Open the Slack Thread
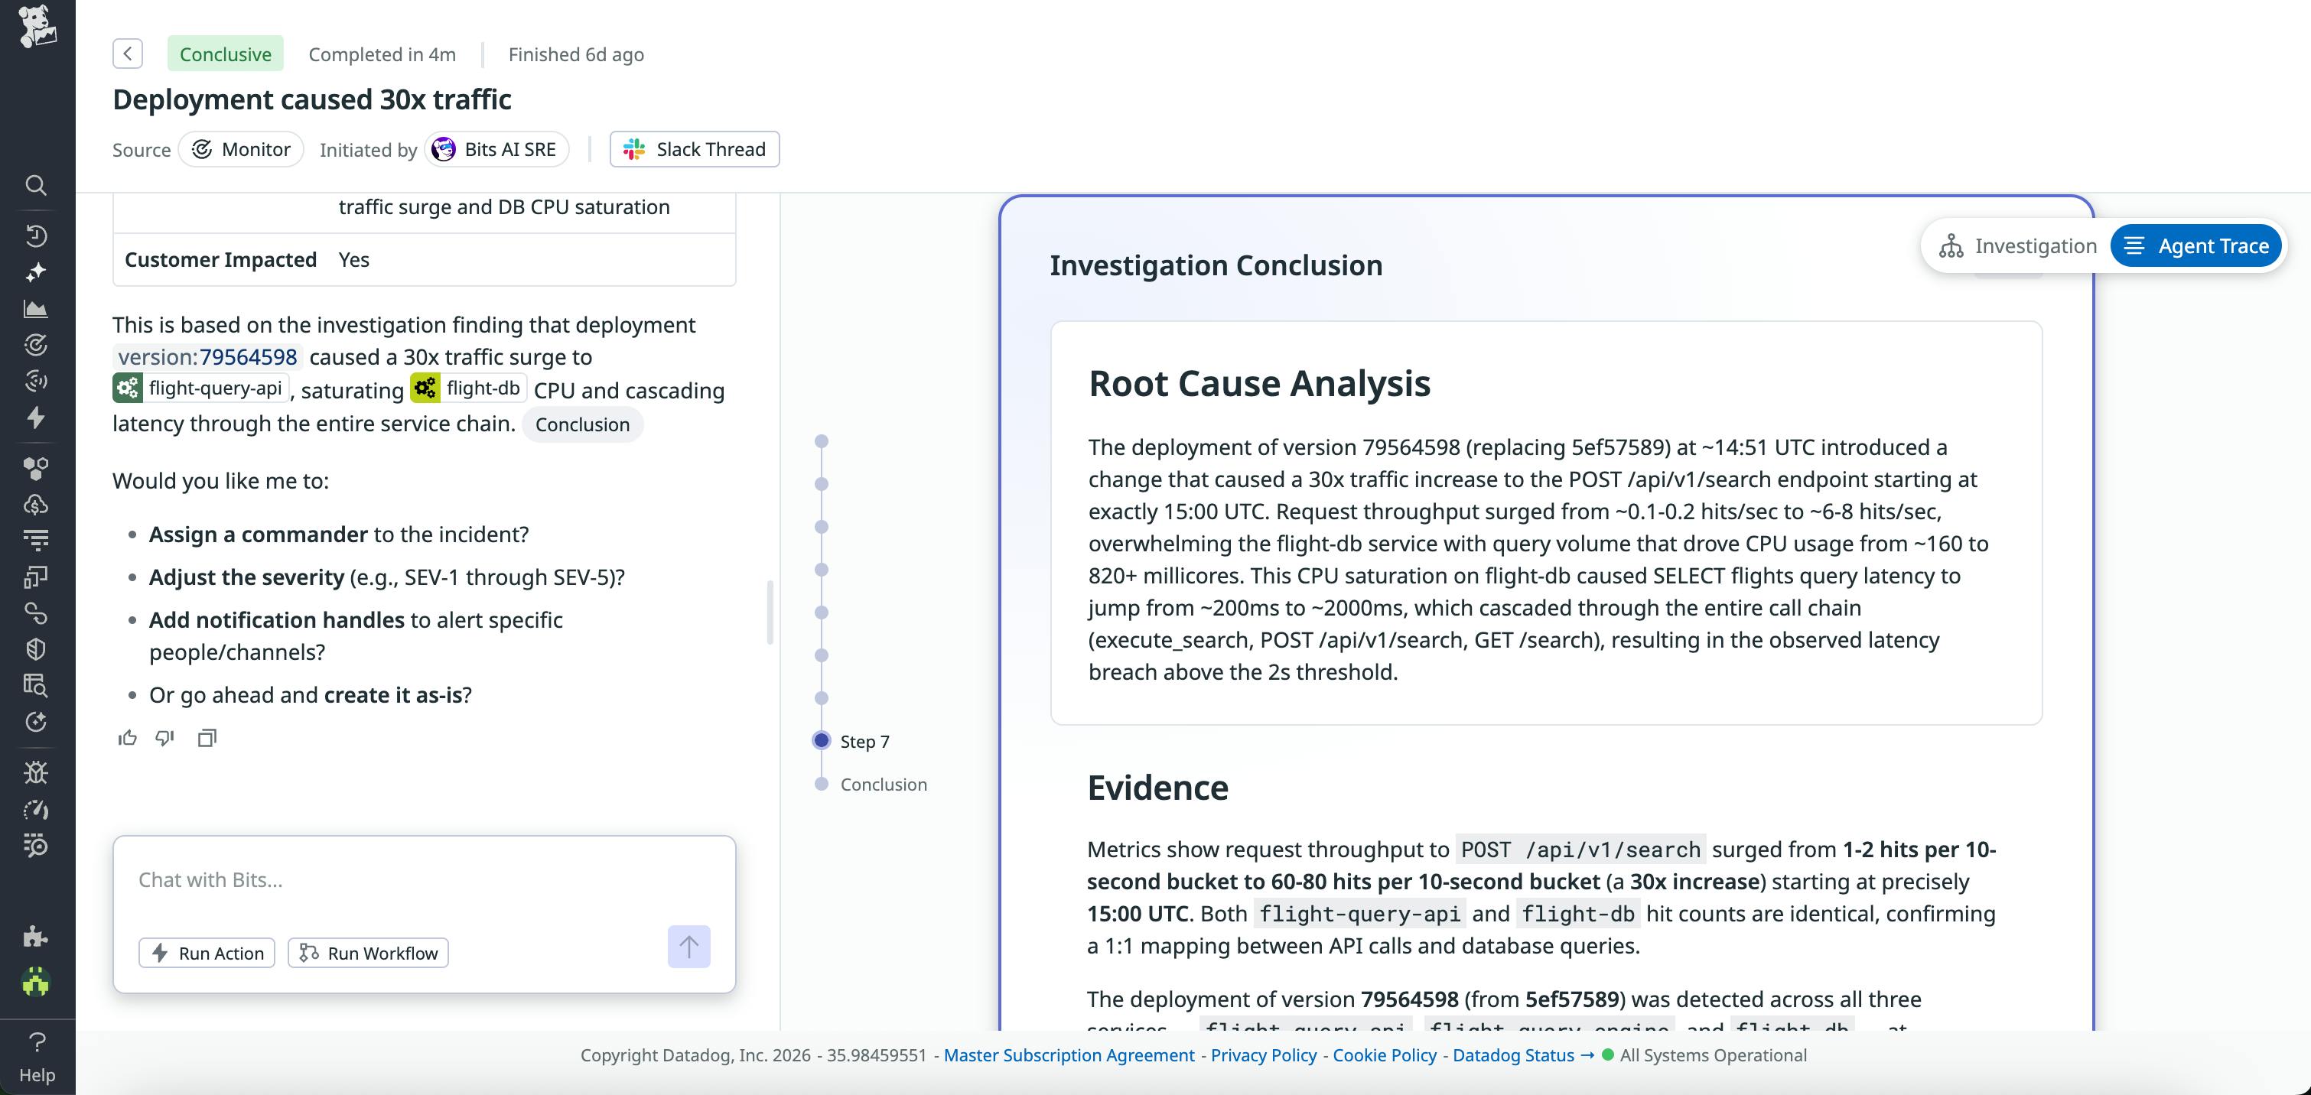This screenshot has width=2311, height=1095. (695, 149)
